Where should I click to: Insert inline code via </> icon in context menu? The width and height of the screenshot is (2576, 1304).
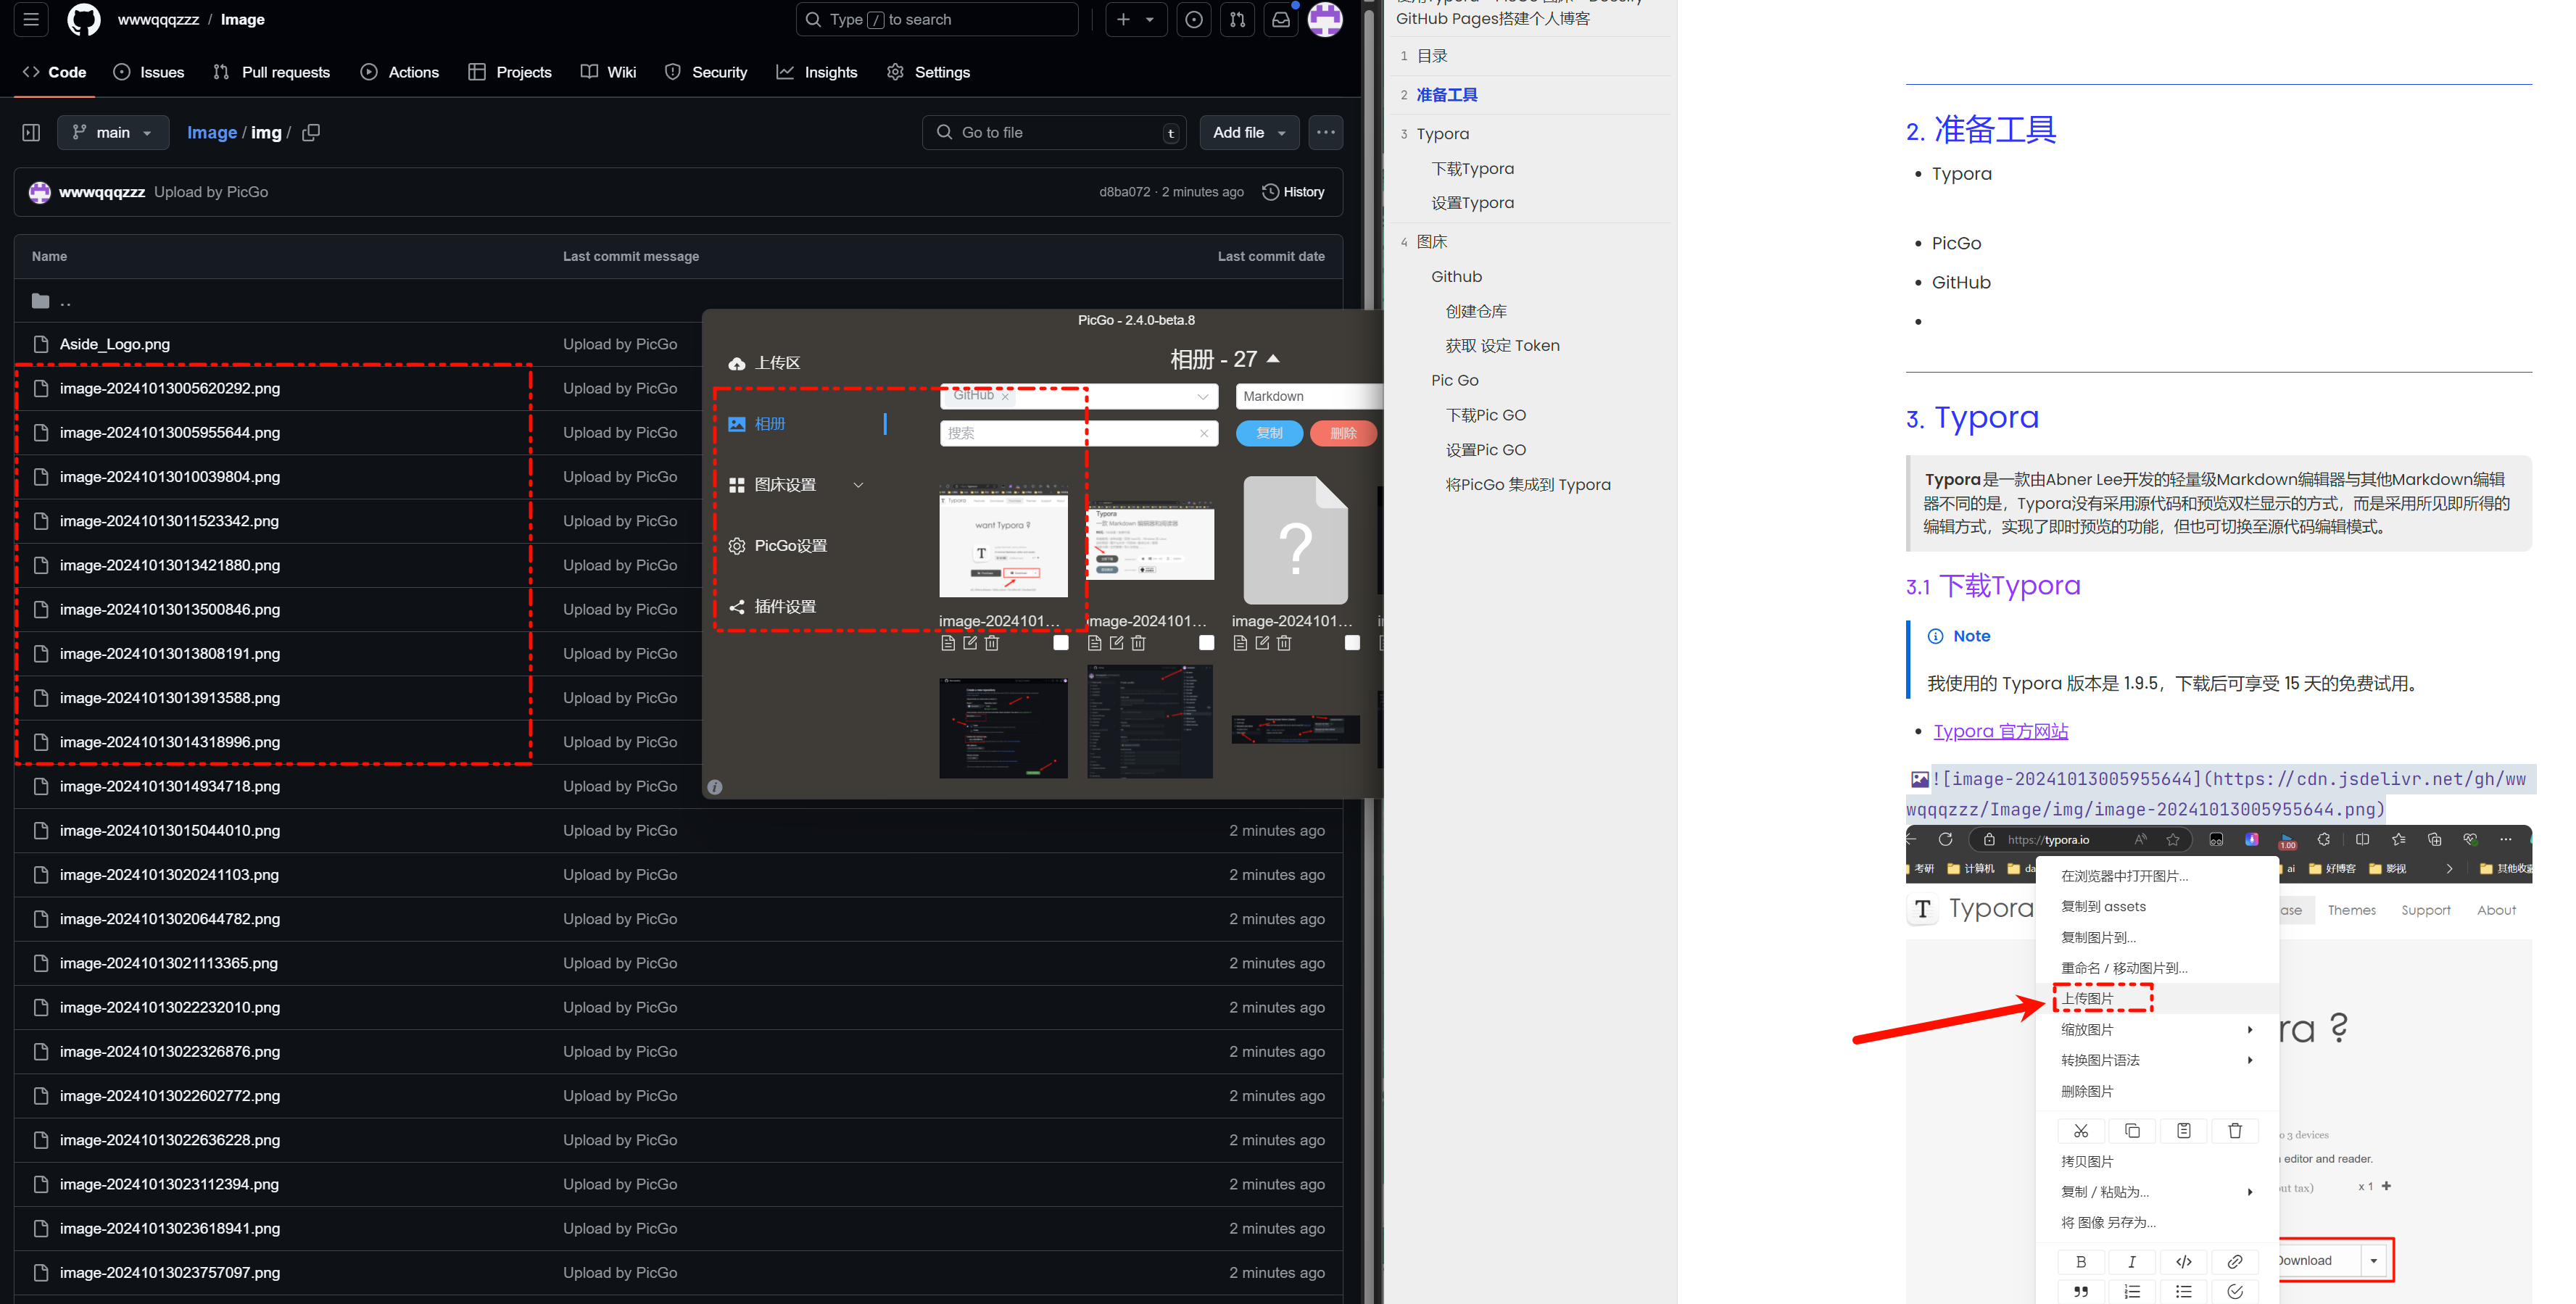(x=2184, y=1261)
